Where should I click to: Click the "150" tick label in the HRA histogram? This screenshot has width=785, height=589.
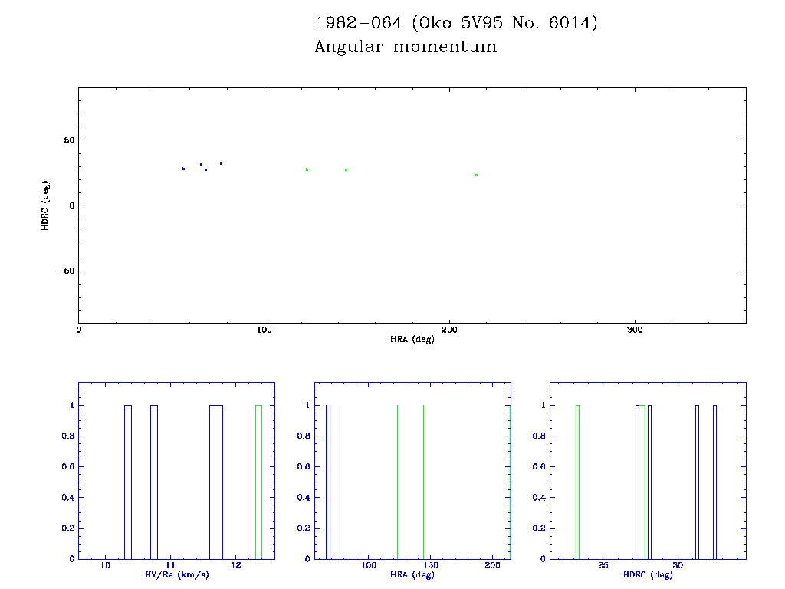click(x=430, y=565)
